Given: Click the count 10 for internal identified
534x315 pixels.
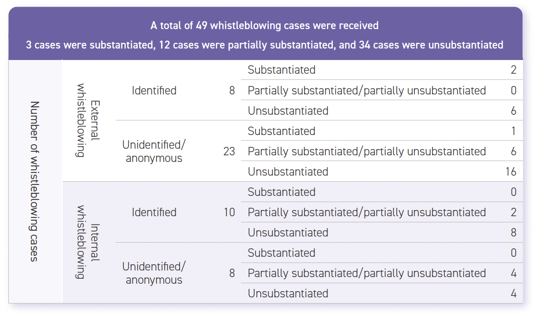Looking at the screenshot, I should [229, 212].
